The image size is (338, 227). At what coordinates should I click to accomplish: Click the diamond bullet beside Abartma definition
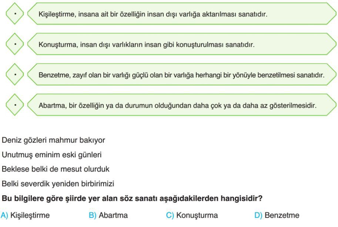(x=15, y=105)
